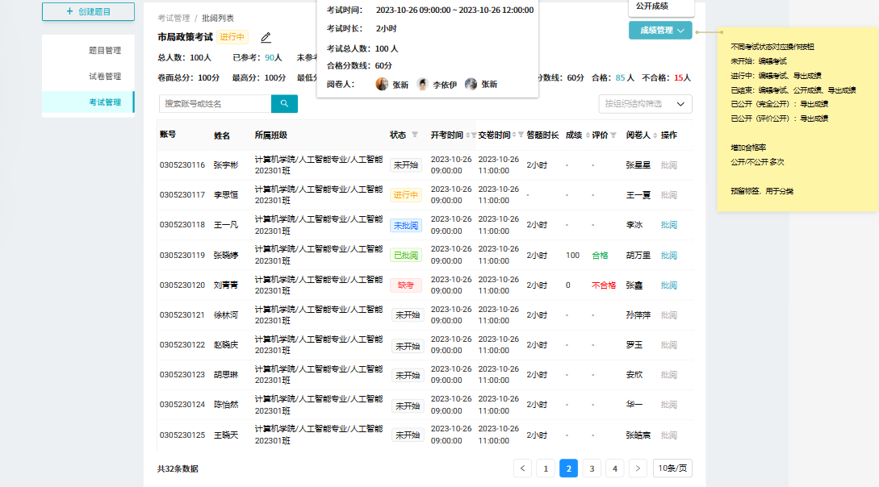Click account number 0305230116
879x487 pixels.
[x=182, y=165]
